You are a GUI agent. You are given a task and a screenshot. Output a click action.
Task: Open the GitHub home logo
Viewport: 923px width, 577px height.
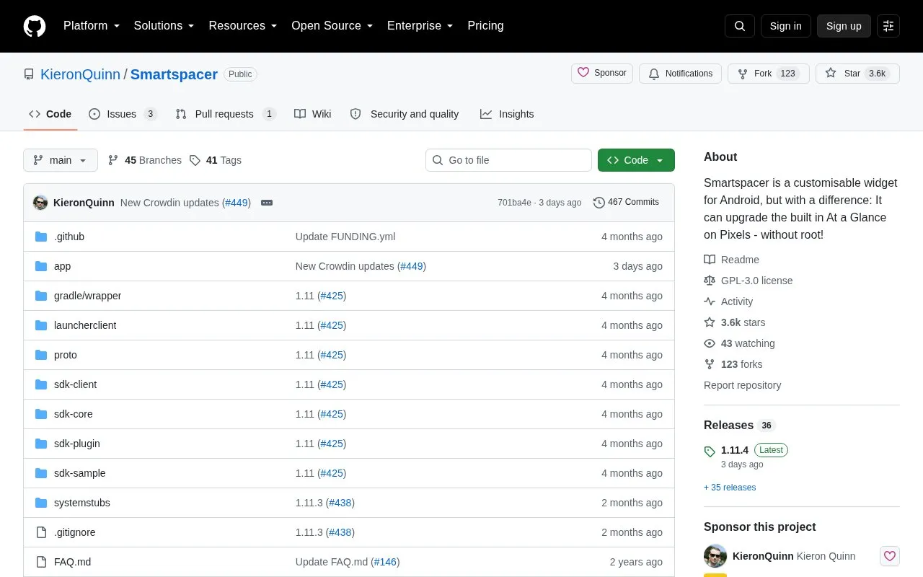pyautogui.click(x=35, y=26)
